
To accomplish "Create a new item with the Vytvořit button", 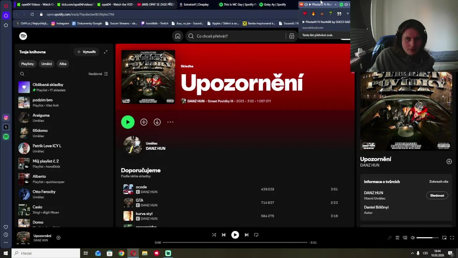I will point(86,52).
